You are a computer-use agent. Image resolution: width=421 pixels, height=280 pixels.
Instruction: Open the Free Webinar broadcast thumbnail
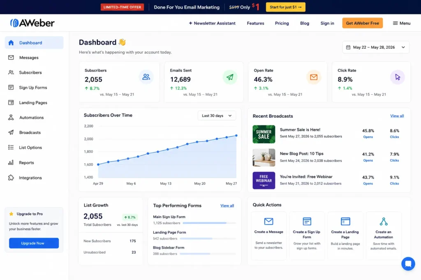point(264,180)
